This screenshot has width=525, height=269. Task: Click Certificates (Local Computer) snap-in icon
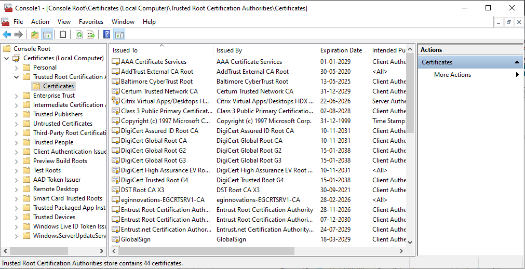[x=17, y=58]
